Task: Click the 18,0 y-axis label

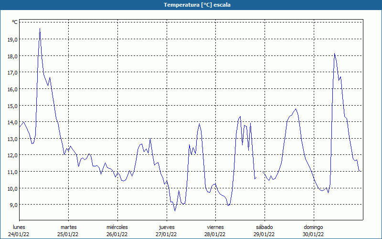Action: pyautogui.click(x=12, y=56)
